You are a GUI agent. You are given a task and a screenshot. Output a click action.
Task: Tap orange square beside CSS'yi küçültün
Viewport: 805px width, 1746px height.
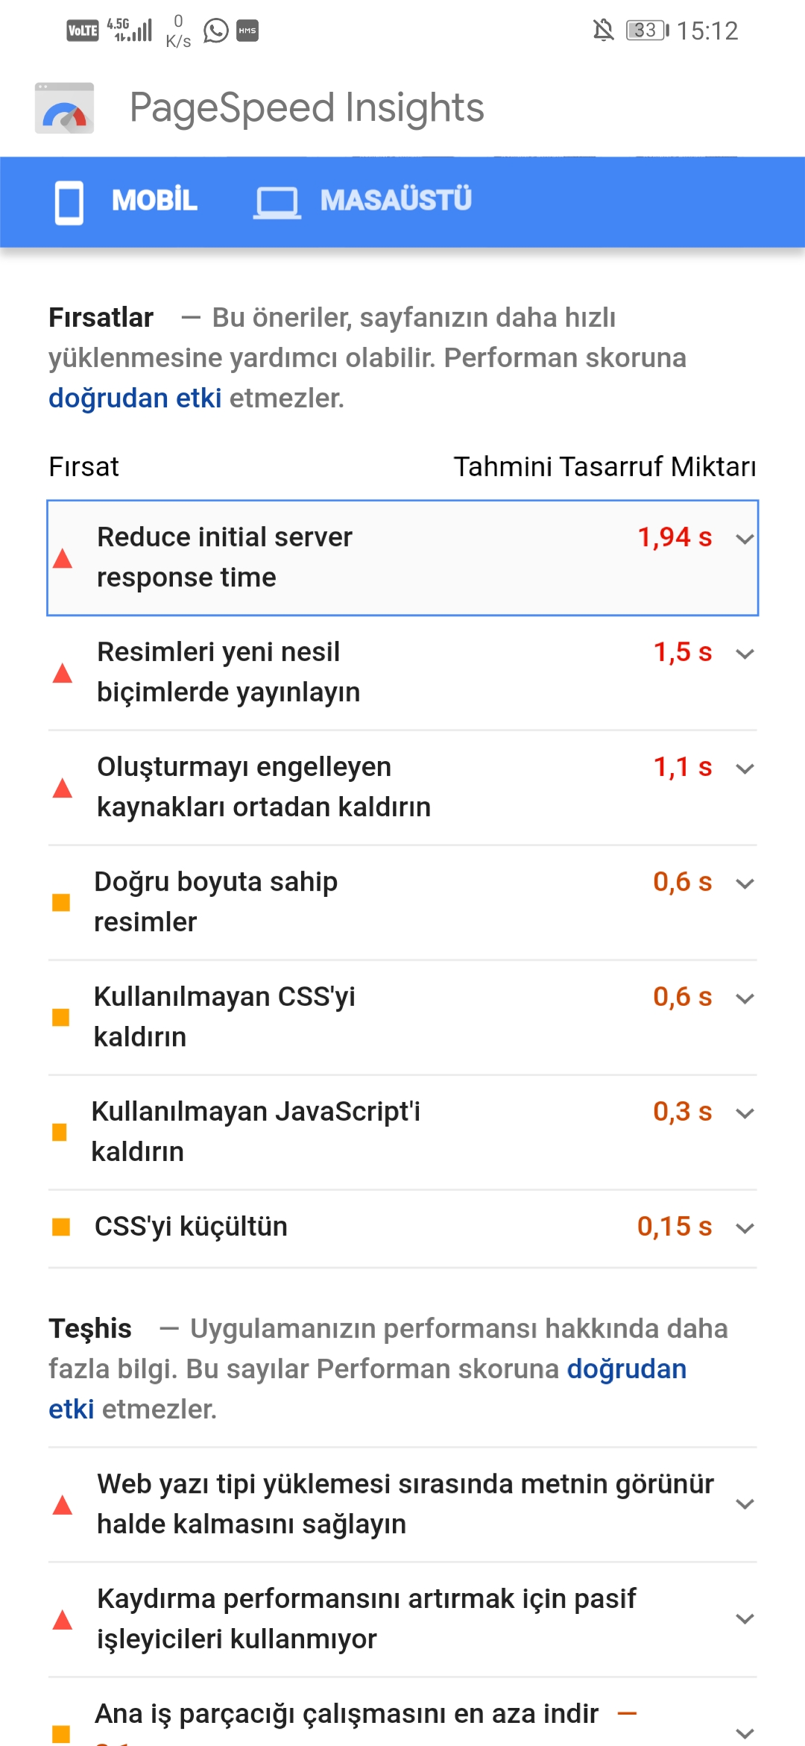pyautogui.click(x=61, y=1227)
